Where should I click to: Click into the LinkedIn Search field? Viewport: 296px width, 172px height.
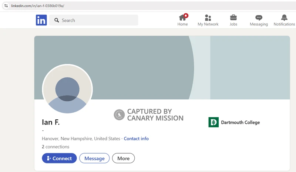pos(94,20)
